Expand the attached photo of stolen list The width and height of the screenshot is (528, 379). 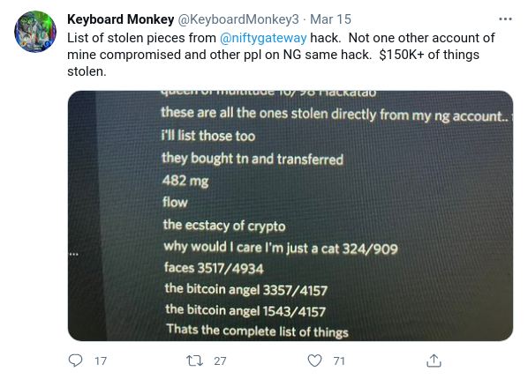[290, 216]
